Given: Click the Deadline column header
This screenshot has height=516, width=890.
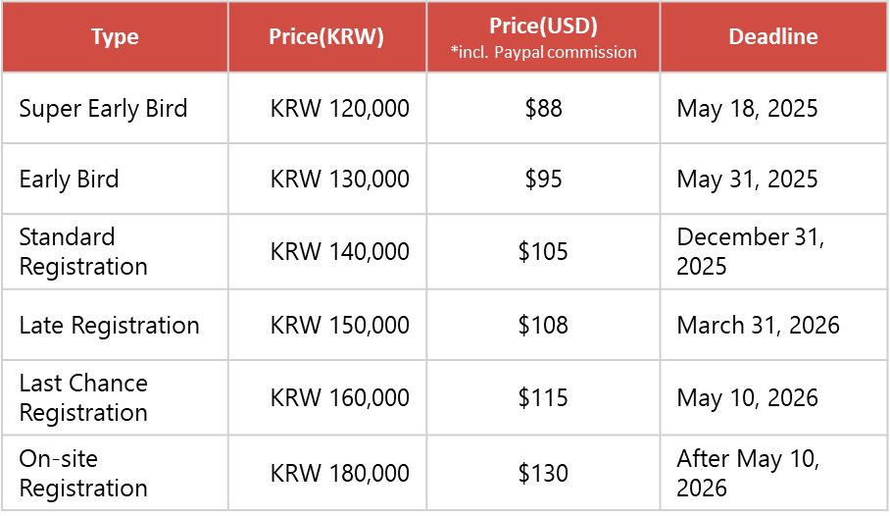Looking at the screenshot, I should (773, 37).
